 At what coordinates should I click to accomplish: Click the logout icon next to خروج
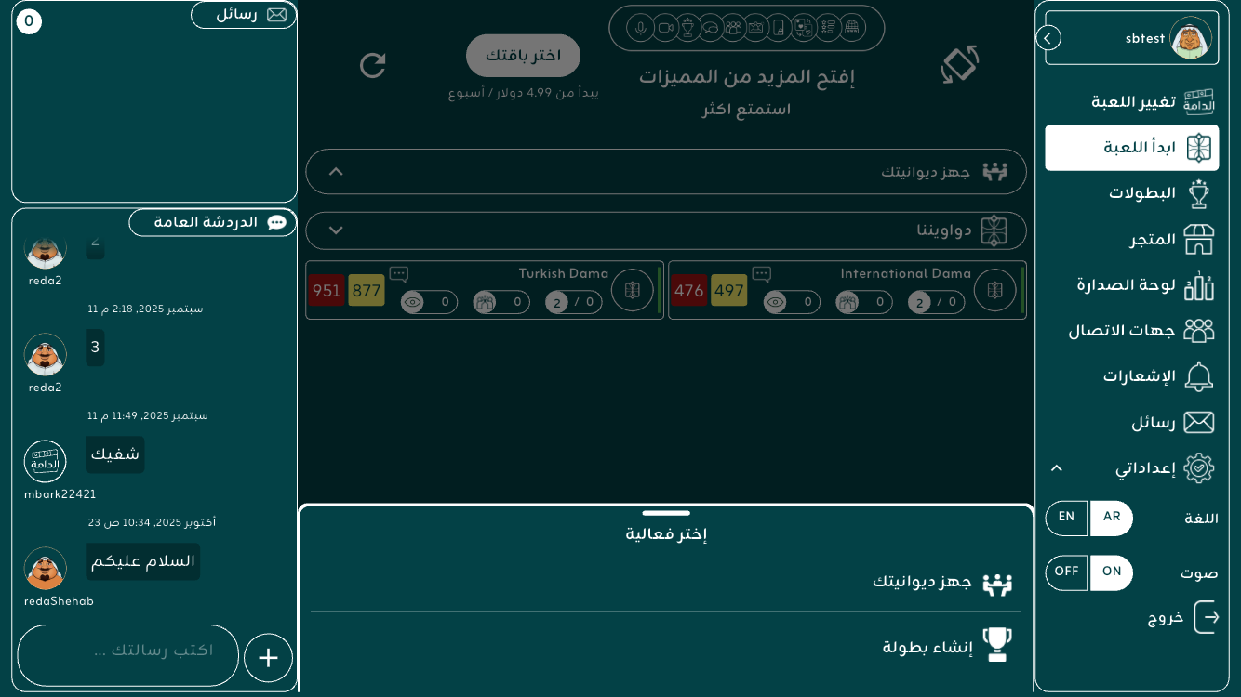1206,617
